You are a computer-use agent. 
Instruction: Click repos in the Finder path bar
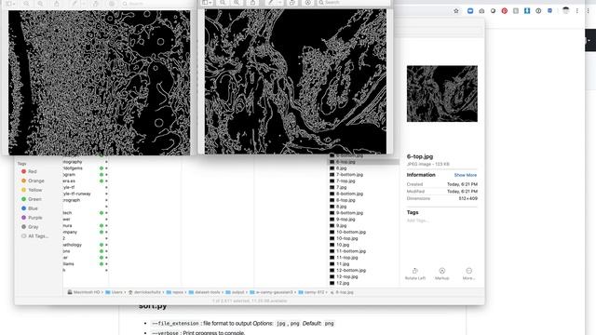point(175,292)
